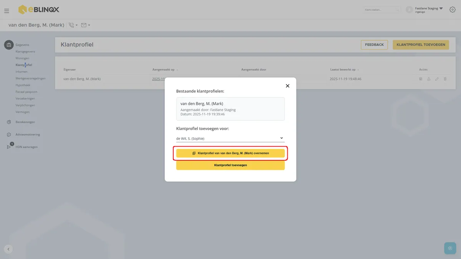
Task: Open the Berekeningen chart icon
Action: [x=9, y=122]
